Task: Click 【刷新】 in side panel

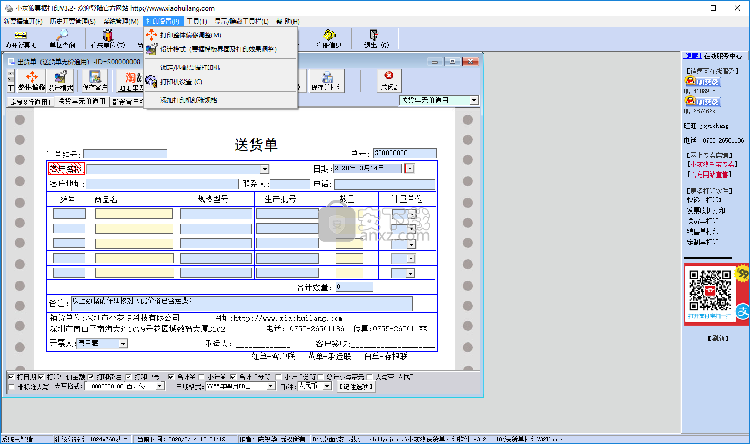Action: click(718, 338)
